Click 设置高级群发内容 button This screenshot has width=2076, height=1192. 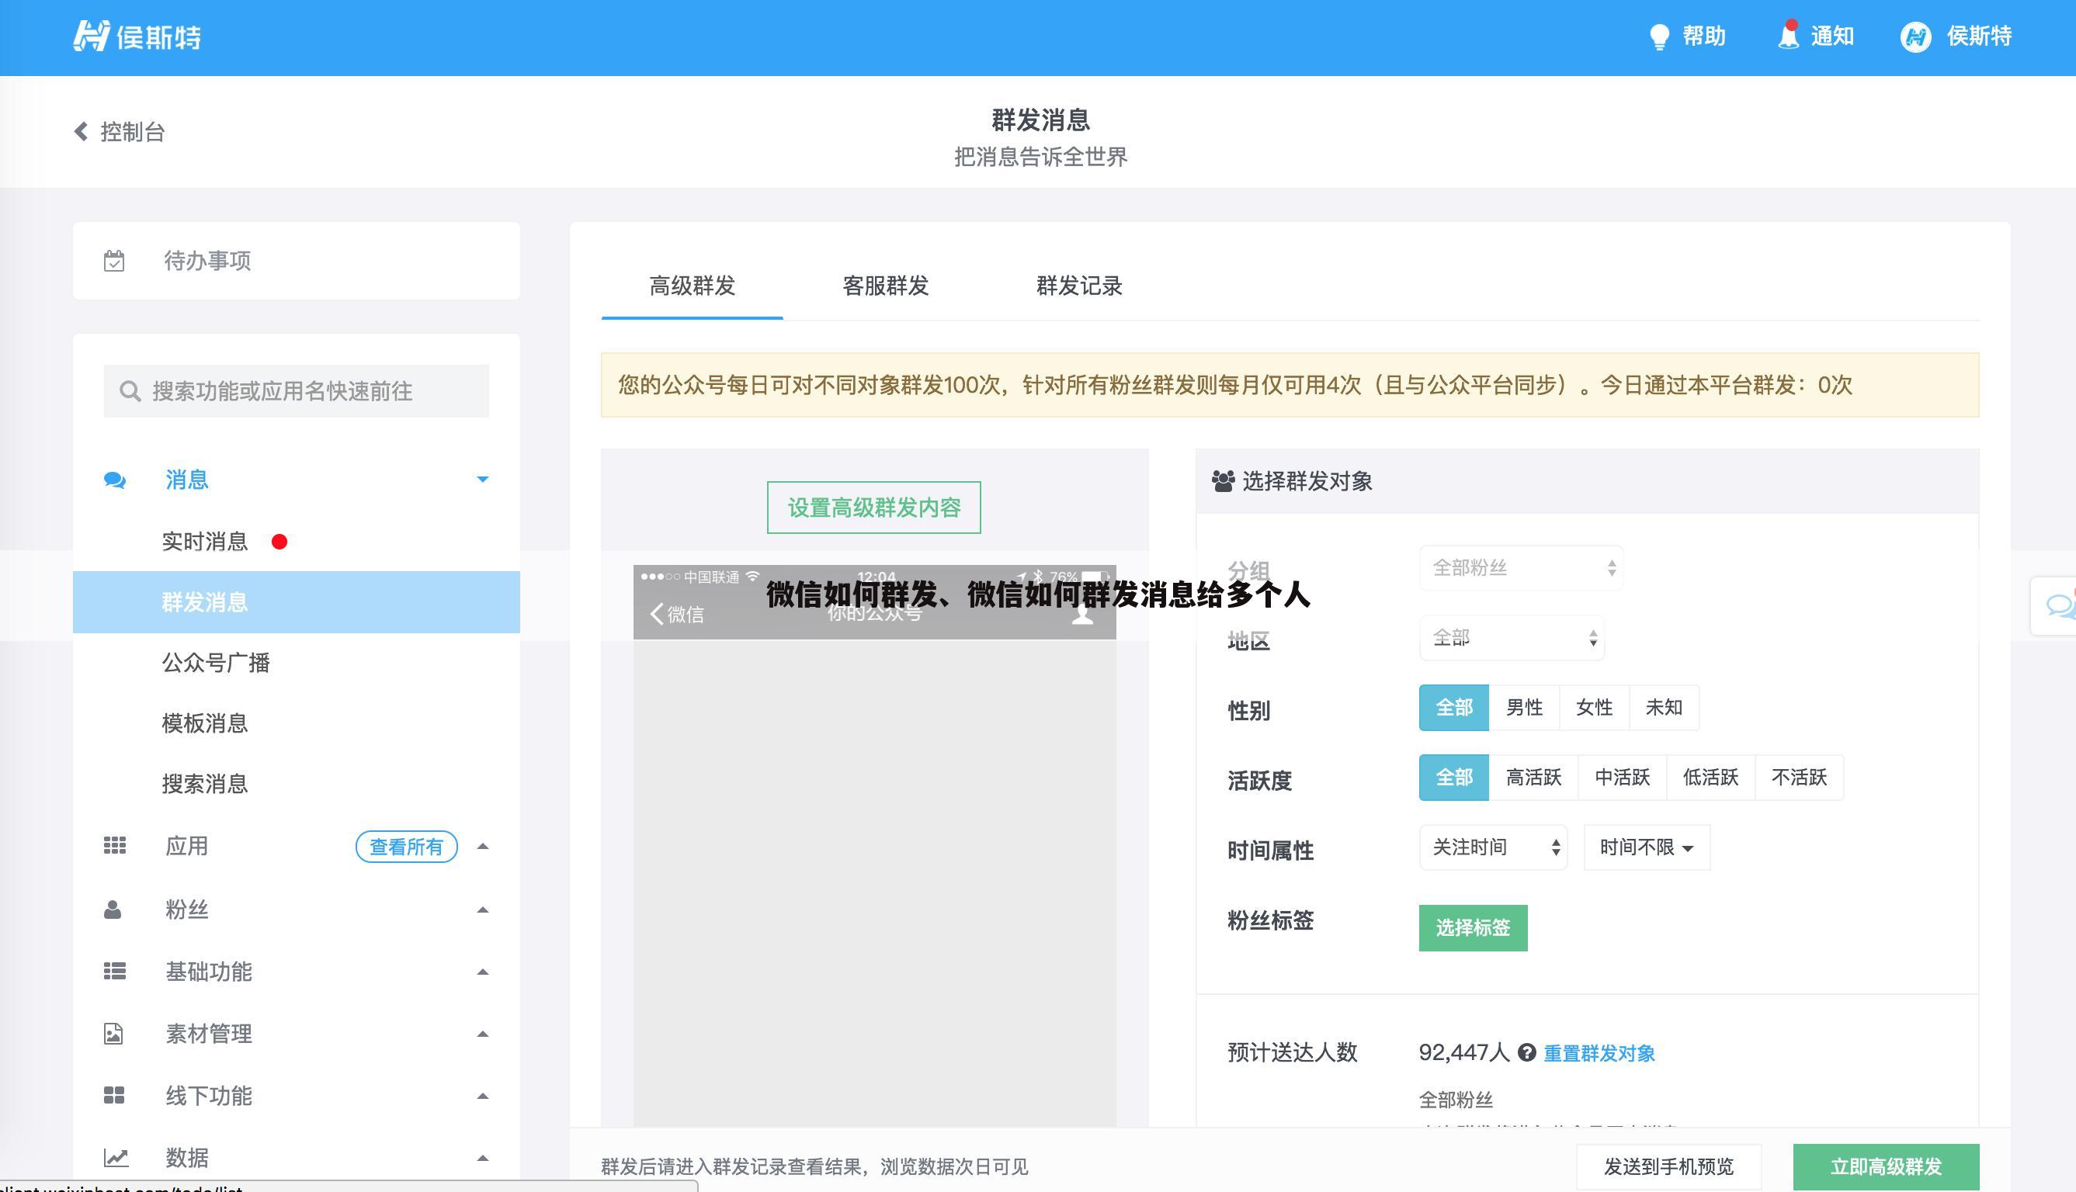pos(874,508)
